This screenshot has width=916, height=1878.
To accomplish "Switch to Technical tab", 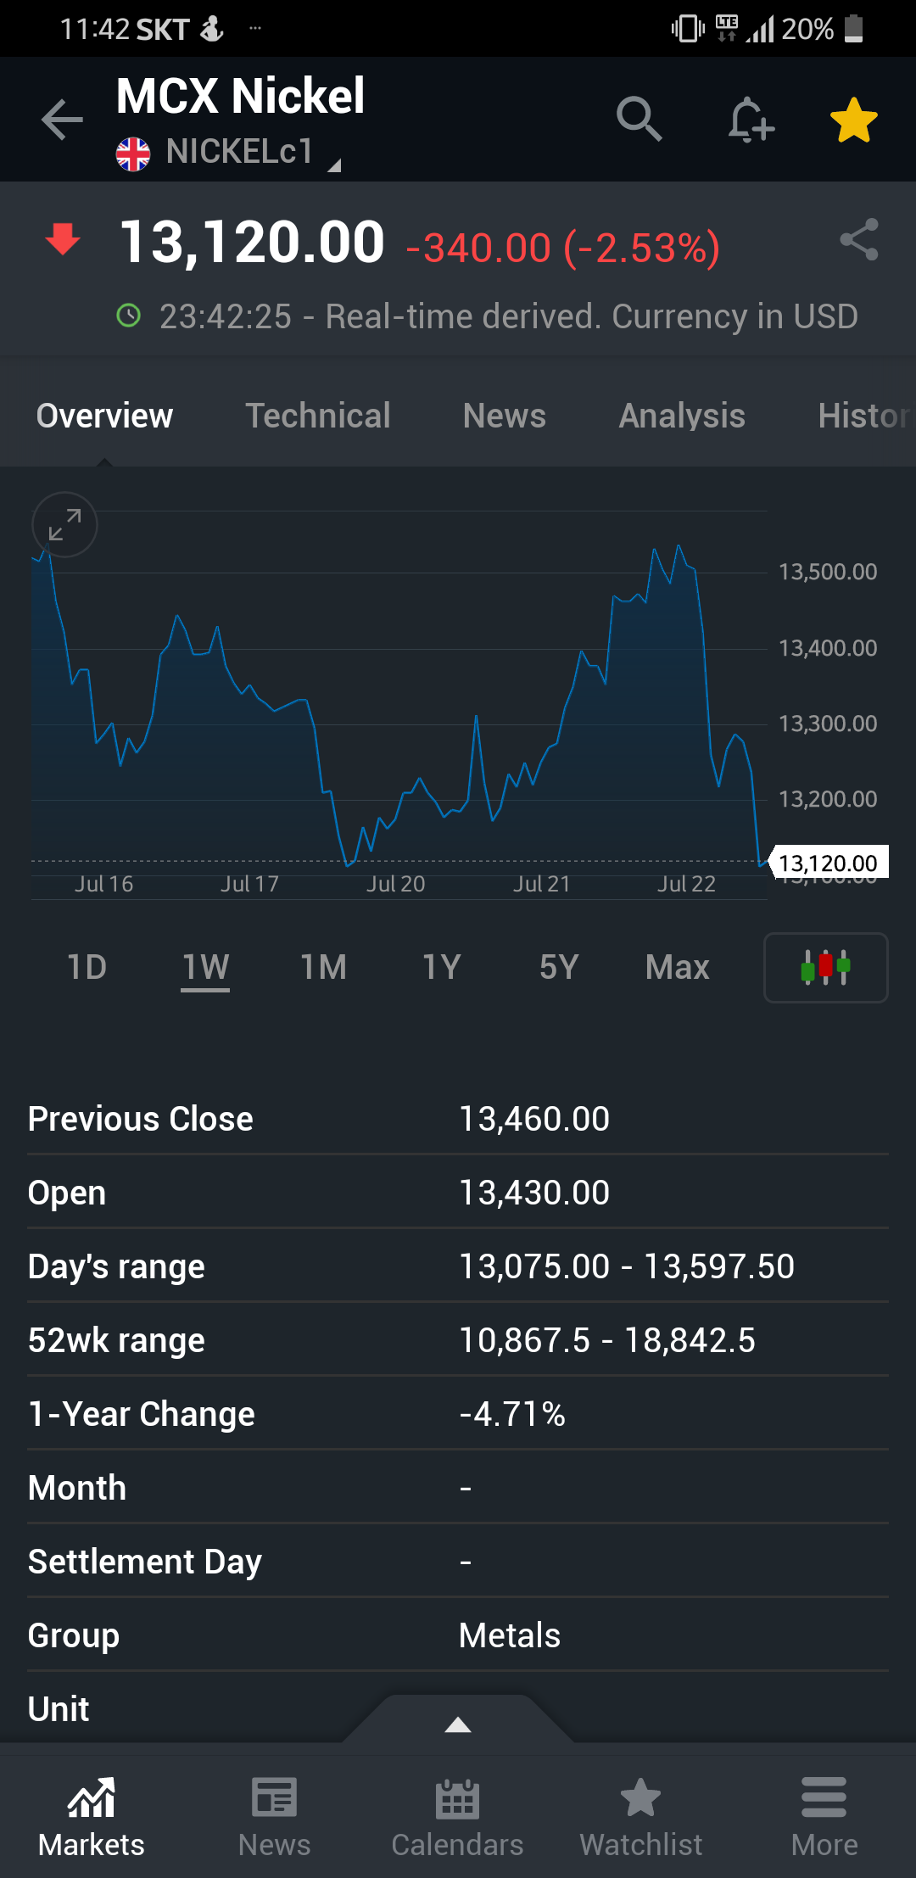I will pos(318,416).
